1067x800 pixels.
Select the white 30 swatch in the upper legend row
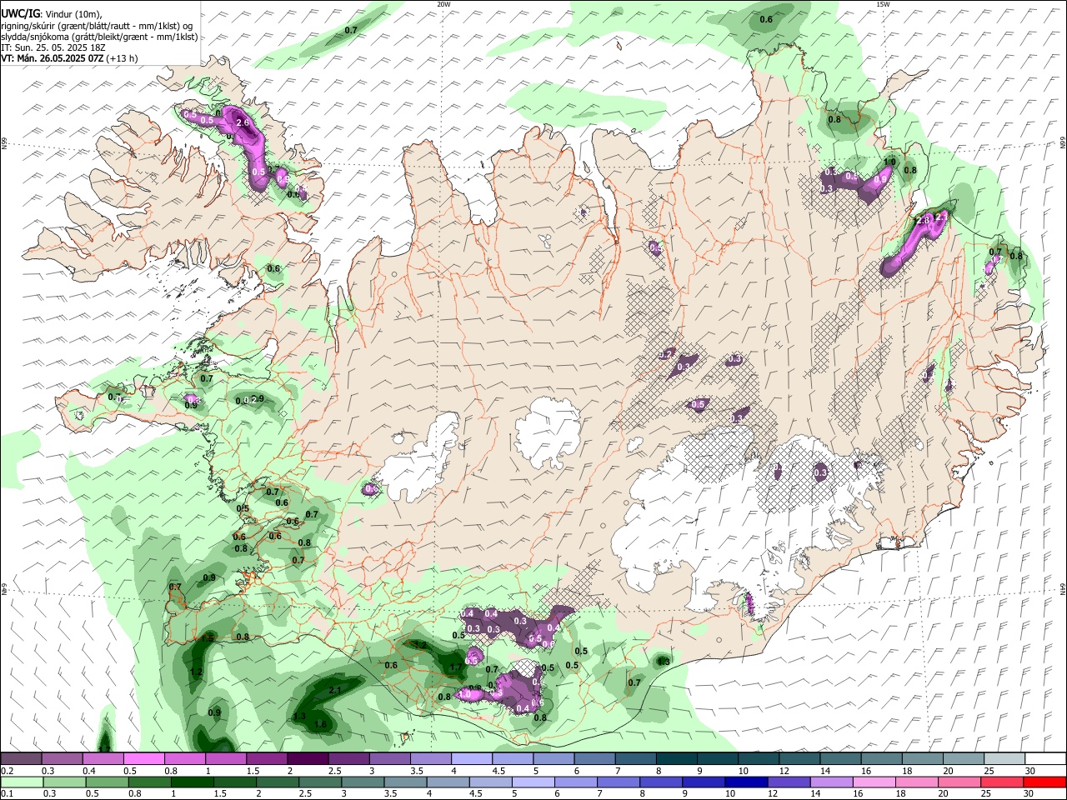click(x=1044, y=758)
